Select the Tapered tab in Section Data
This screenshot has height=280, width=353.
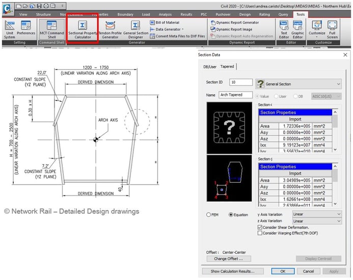click(x=227, y=66)
